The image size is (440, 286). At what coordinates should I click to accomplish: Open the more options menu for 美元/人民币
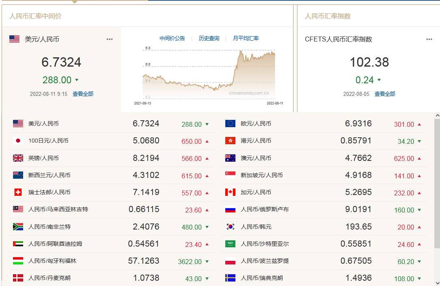coord(110,39)
